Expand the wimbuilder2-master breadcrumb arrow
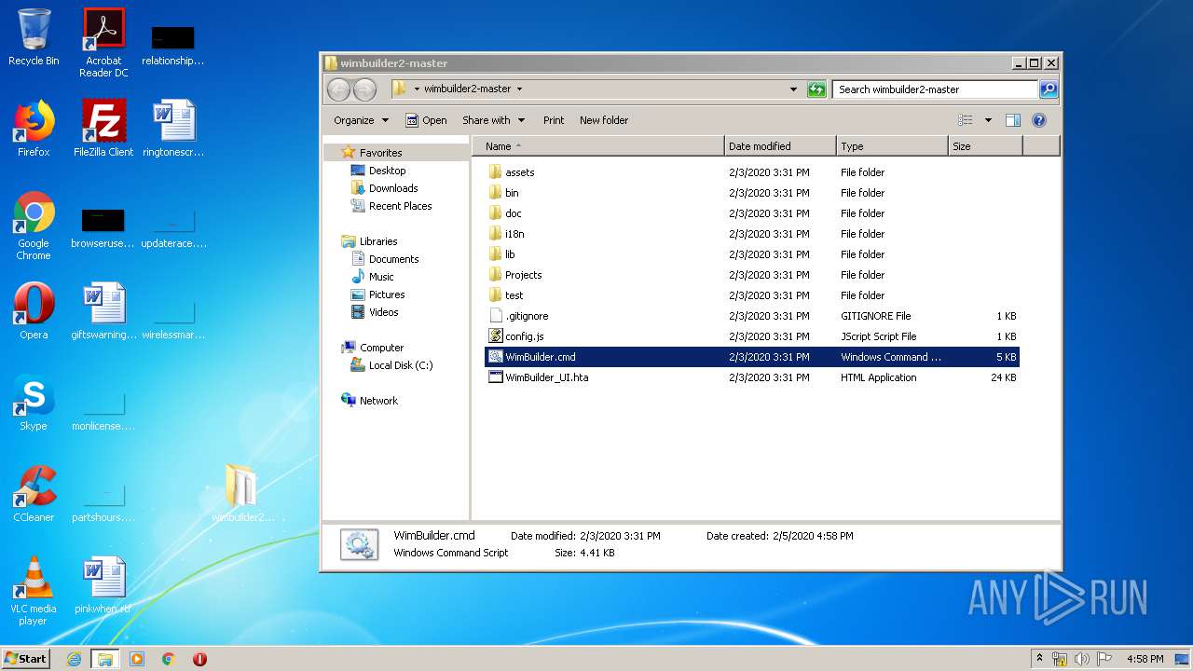This screenshot has width=1193, height=671. tap(519, 89)
